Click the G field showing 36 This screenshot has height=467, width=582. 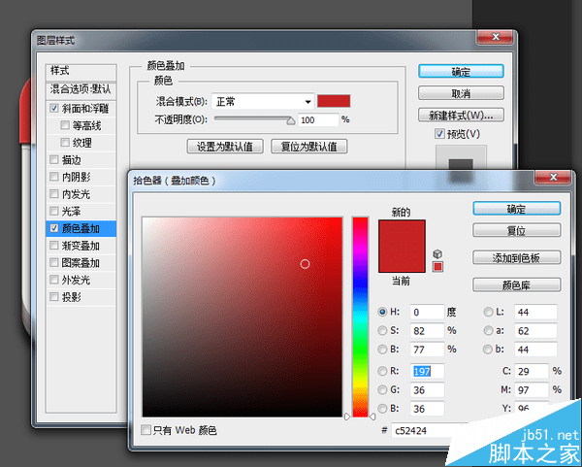[x=427, y=389]
